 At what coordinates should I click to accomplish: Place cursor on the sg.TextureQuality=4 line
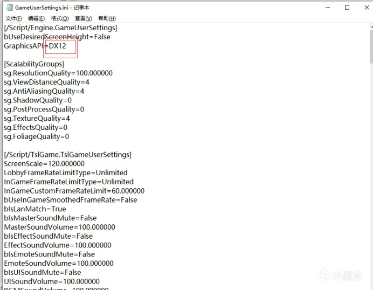(x=37, y=119)
